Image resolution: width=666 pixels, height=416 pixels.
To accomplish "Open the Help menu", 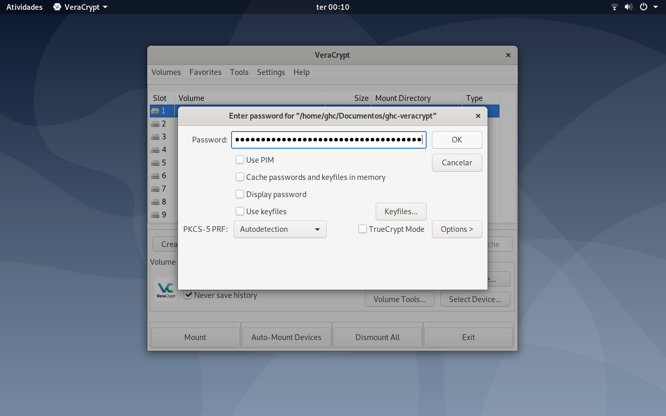I will coord(301,72).
